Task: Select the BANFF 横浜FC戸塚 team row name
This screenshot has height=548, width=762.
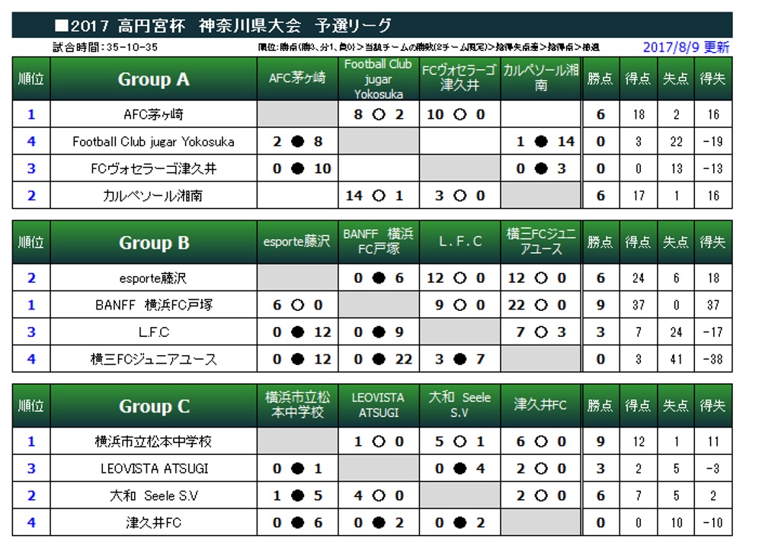Action: coord(154,305)
